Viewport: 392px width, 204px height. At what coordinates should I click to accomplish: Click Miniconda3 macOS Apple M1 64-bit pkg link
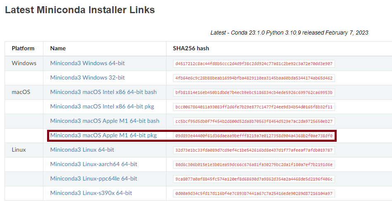(x=103, y=136)
